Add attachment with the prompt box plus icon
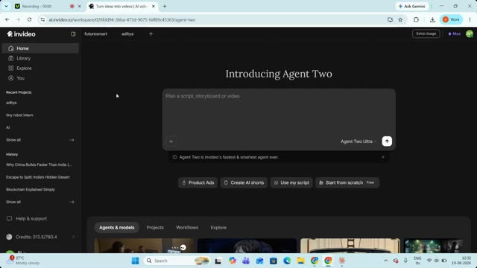Image resolution: width=477 pixels, height=268 pixels. point(171,141)
